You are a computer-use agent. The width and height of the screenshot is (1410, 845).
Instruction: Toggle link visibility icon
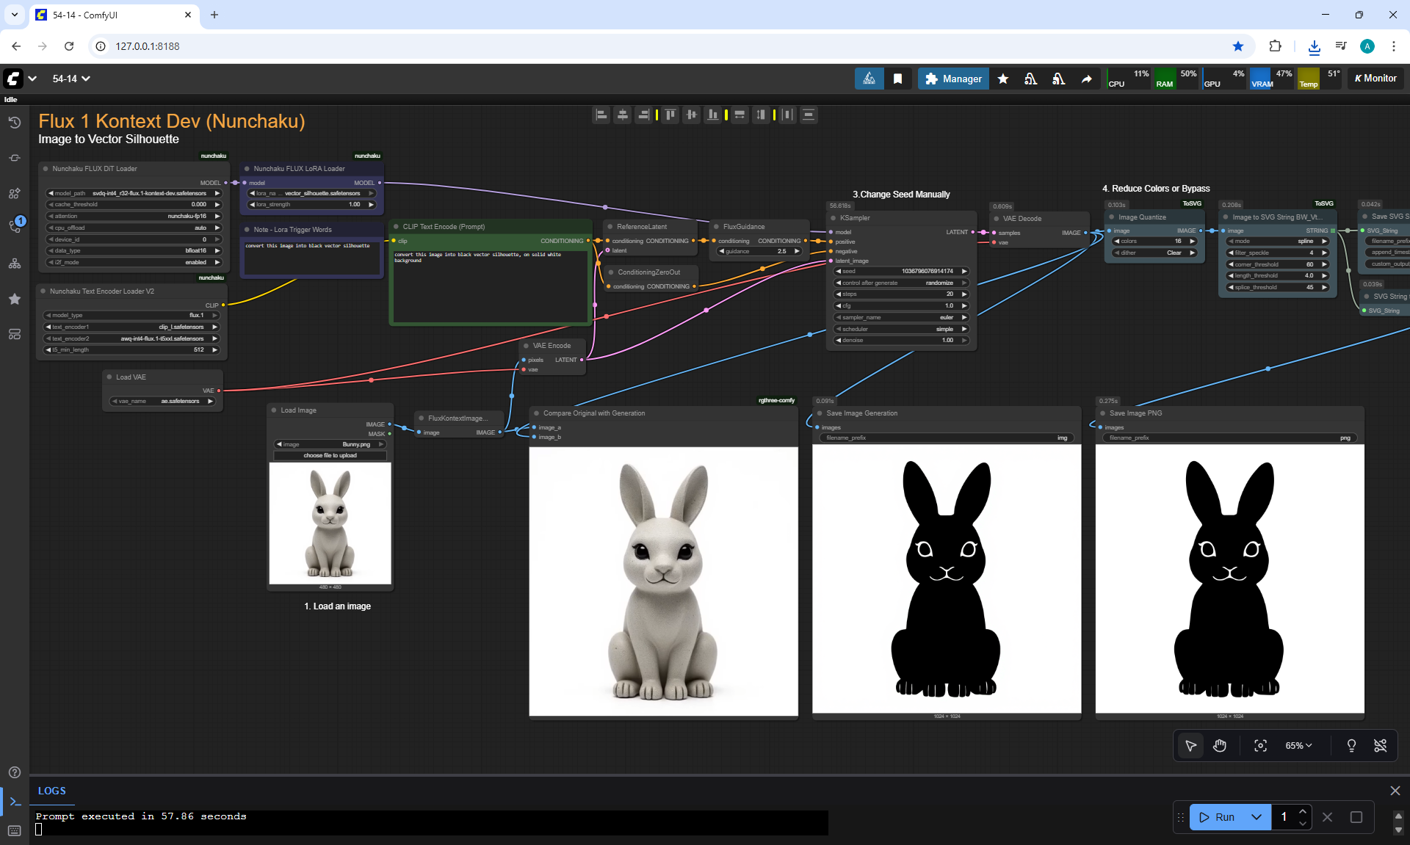1380,746
